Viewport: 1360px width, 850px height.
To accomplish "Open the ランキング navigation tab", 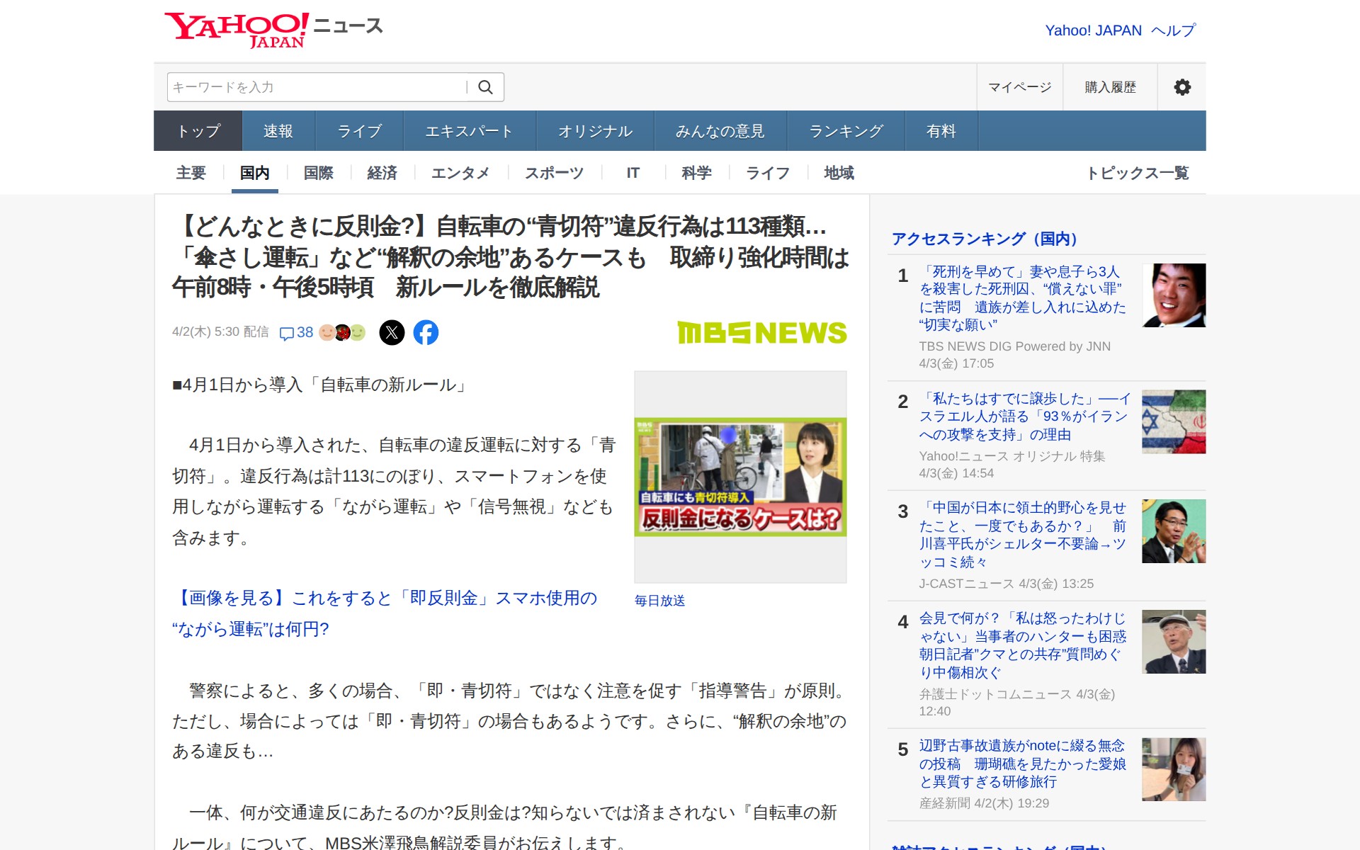I will (846, 131).
